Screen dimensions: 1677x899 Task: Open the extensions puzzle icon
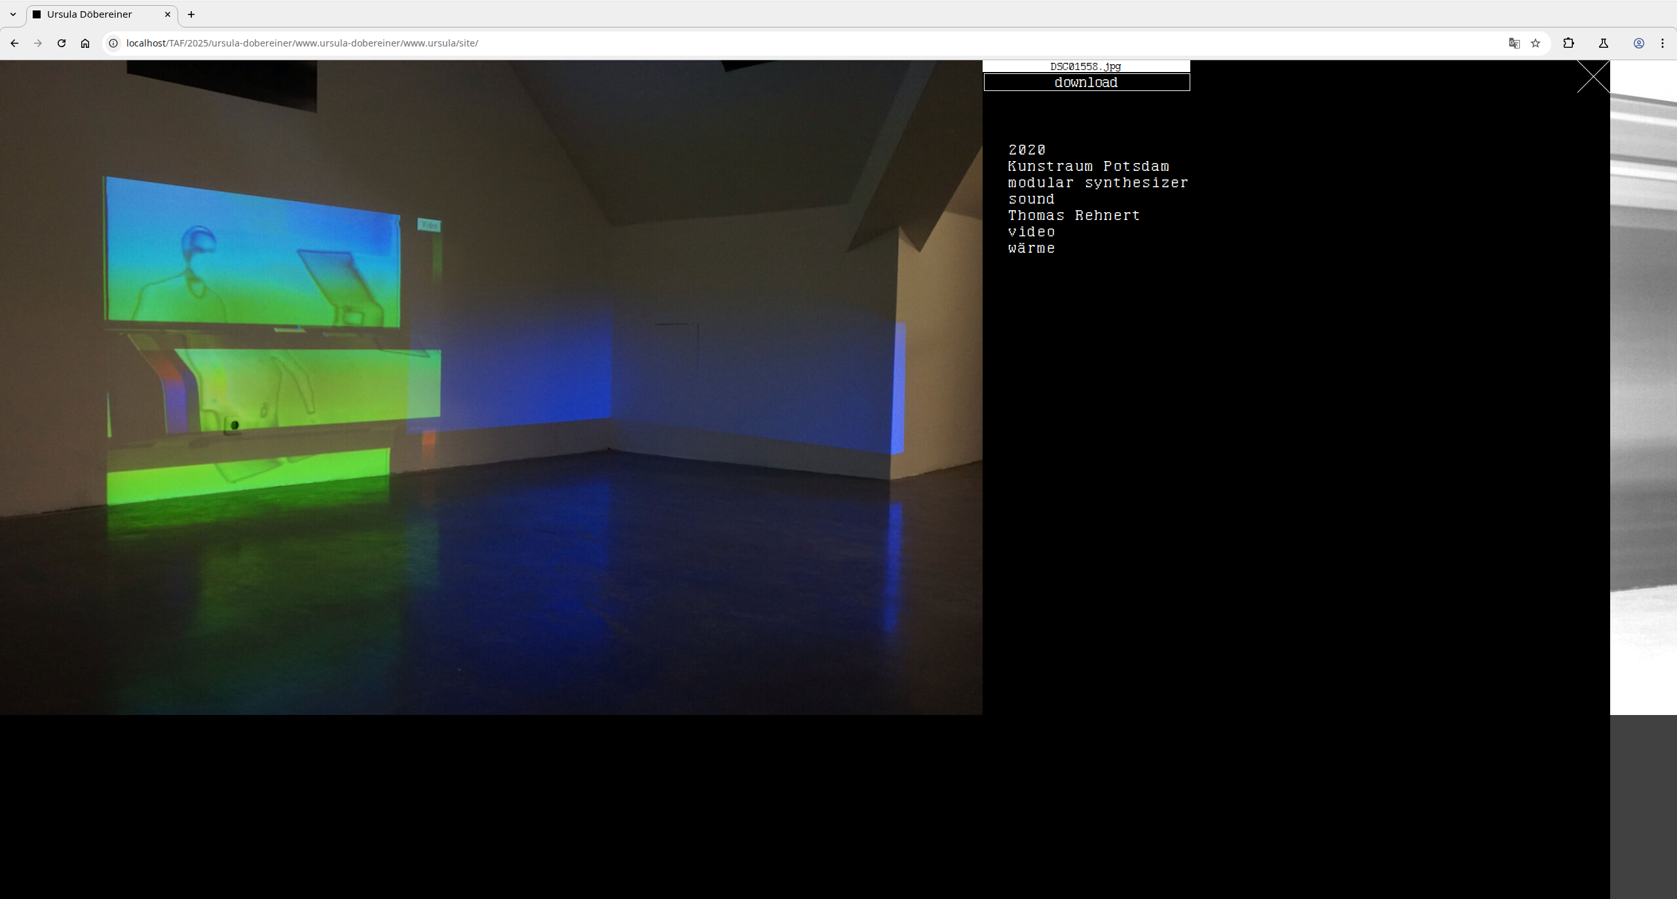tap(1568, 43)
